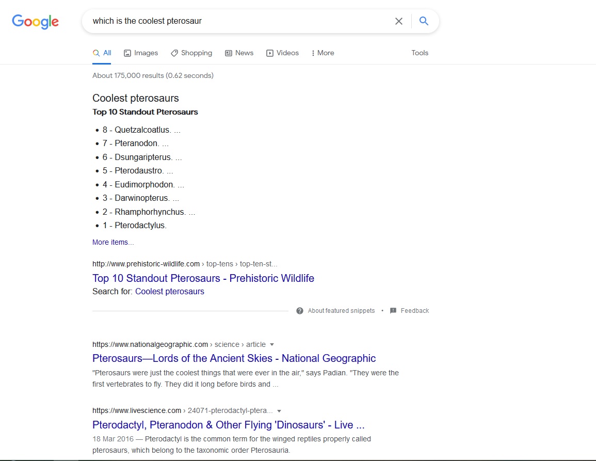Click the '7 - Pteranodon' list item
Viewport: 596px width, 461px height.
[x=135, y=144]
